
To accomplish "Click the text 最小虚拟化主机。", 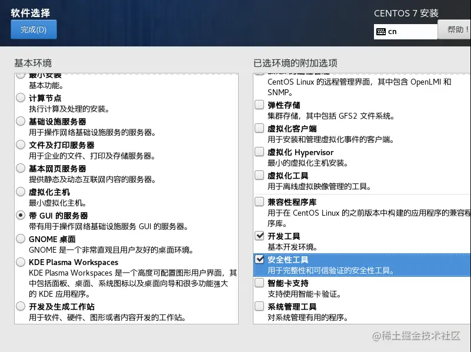I will [x=58, y=203].
